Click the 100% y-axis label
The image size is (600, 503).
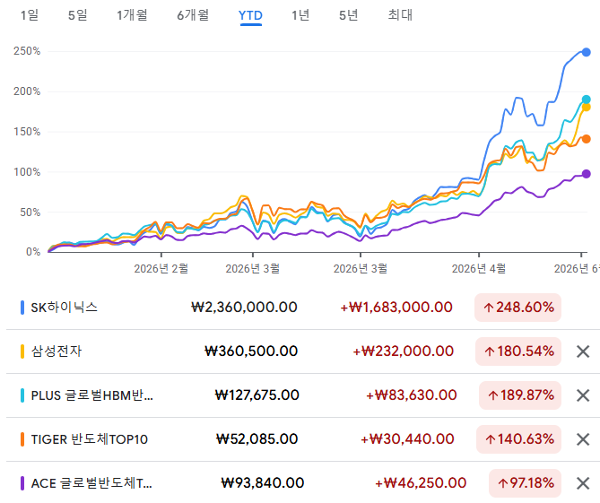(27, 172)
